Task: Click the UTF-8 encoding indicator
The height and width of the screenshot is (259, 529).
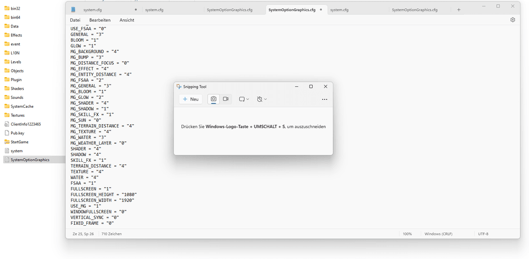Action: [x=483, y=234]
